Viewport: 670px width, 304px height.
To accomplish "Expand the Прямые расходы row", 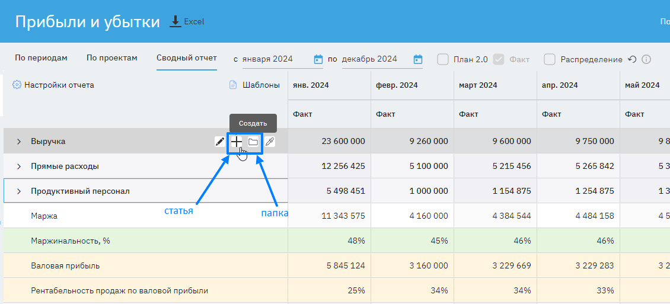I will pos(18,167).
